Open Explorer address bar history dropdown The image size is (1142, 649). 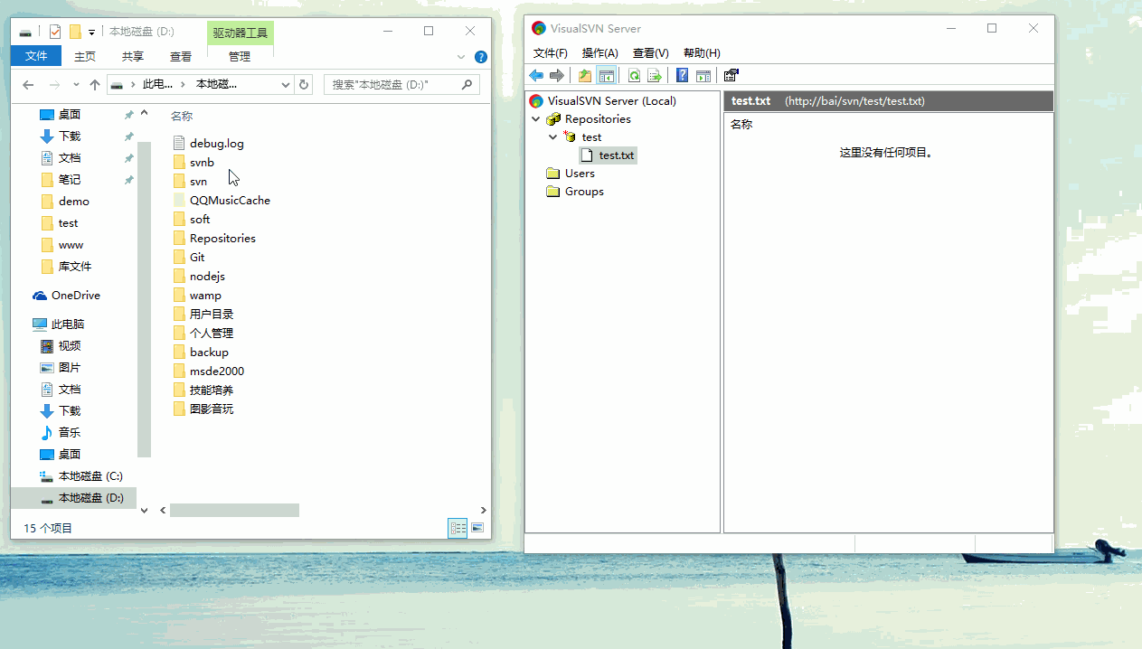pos(286,85)
